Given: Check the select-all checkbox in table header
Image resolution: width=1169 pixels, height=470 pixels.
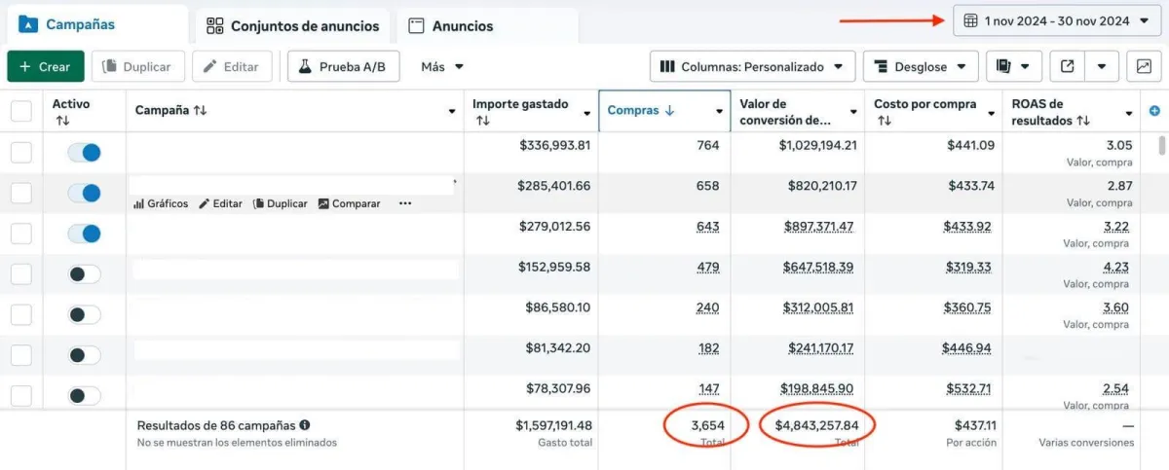Looking at the screenshot, I should 21,111.
